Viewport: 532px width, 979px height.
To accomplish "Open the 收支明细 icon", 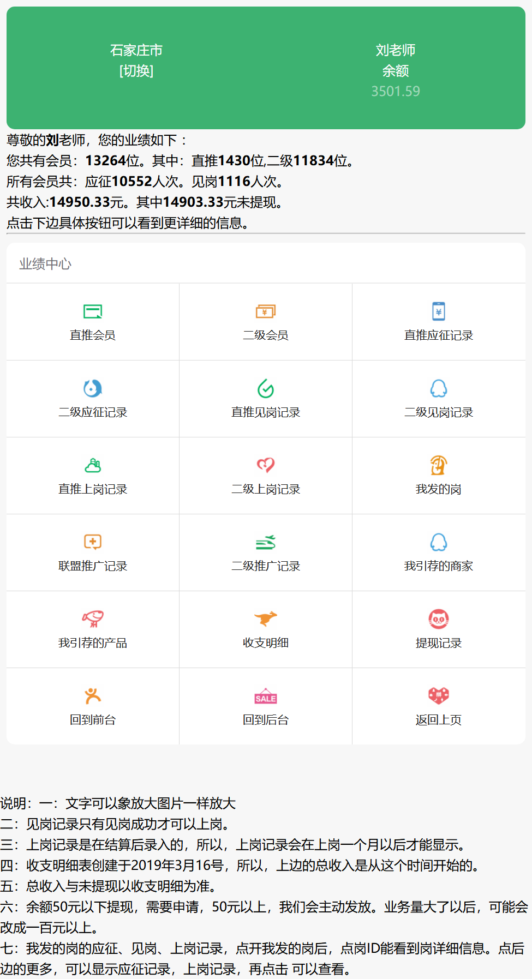I will (266, 619).
